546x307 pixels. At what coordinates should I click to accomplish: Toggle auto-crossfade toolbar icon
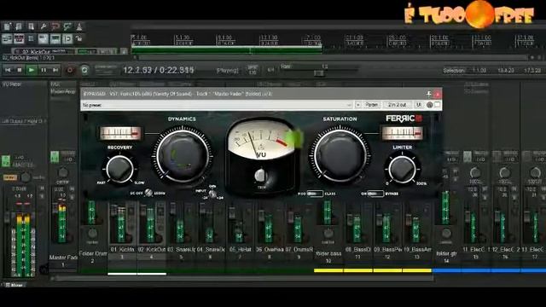7,38
